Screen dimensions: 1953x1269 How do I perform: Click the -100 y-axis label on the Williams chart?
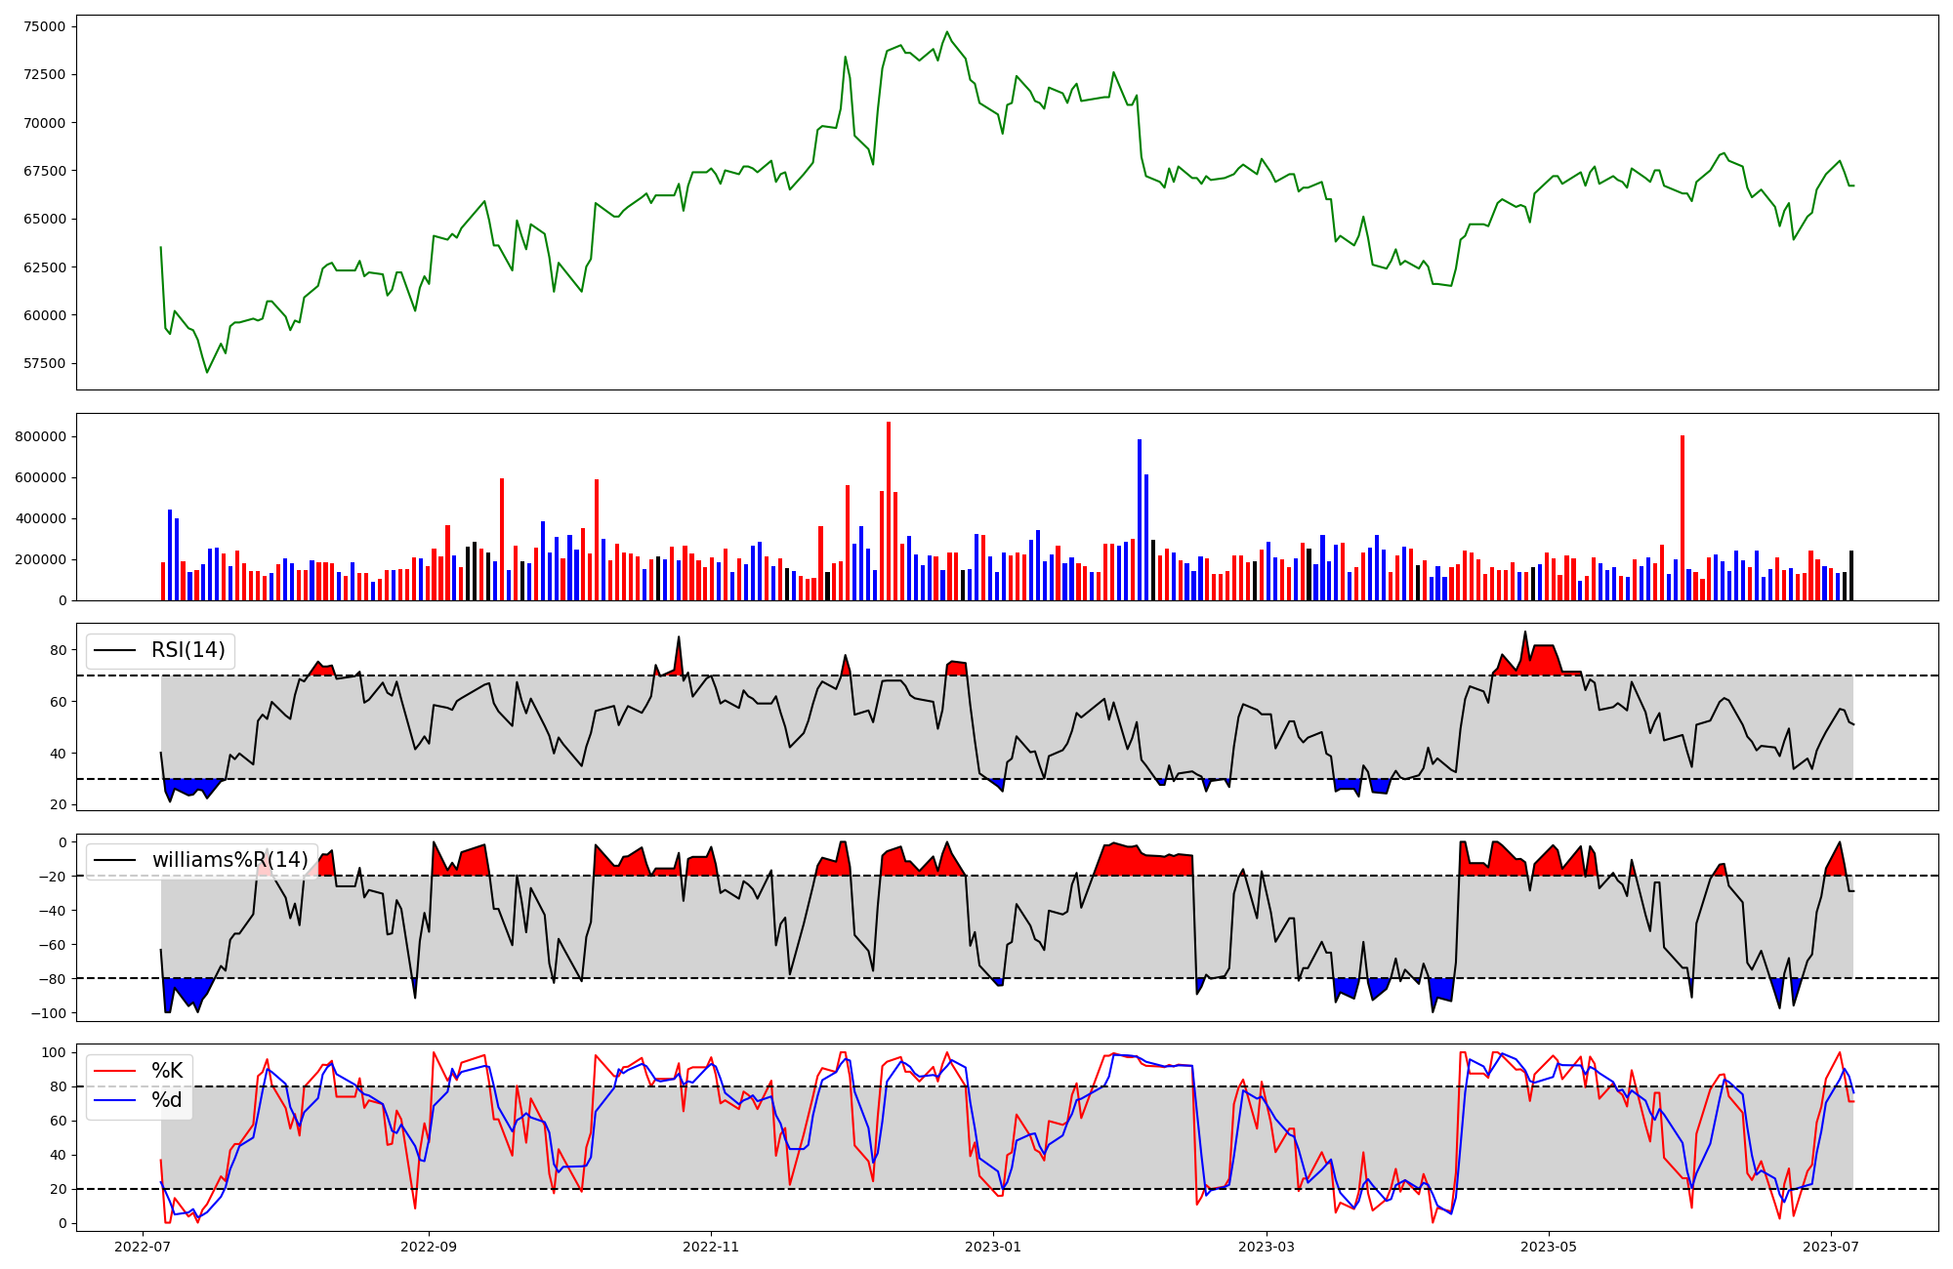(47, 1013)
